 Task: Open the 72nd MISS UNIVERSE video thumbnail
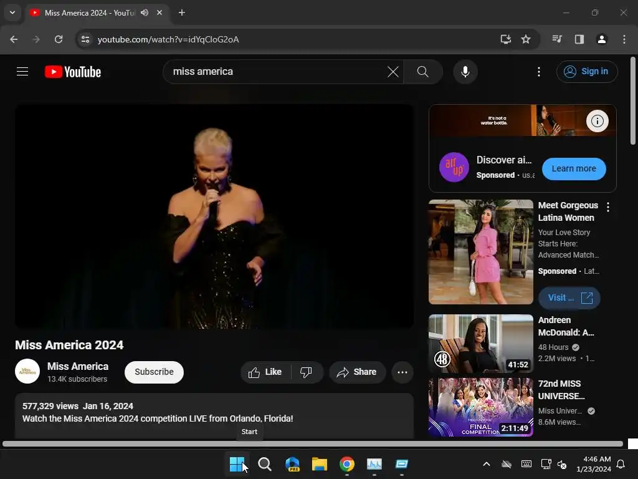(x=480, y=407)
